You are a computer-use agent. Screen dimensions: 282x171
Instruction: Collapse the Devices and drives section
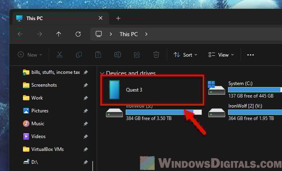(x=102, y=73)
